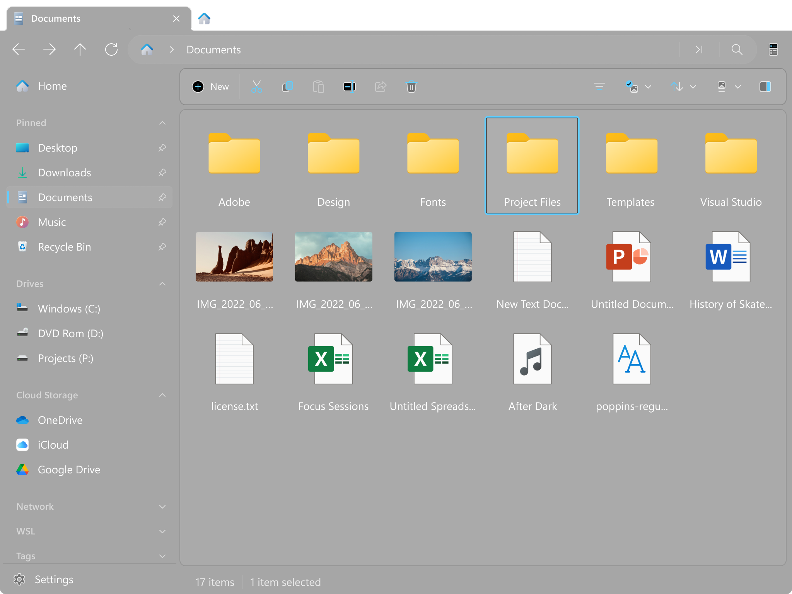
Task: Expand the Network section
Action: tap(162, 507)
